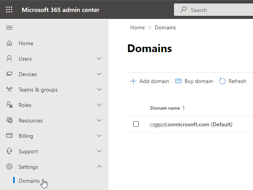Click the Billing card icon
Screen dimensions: 253x190
(x=9, y=136)
